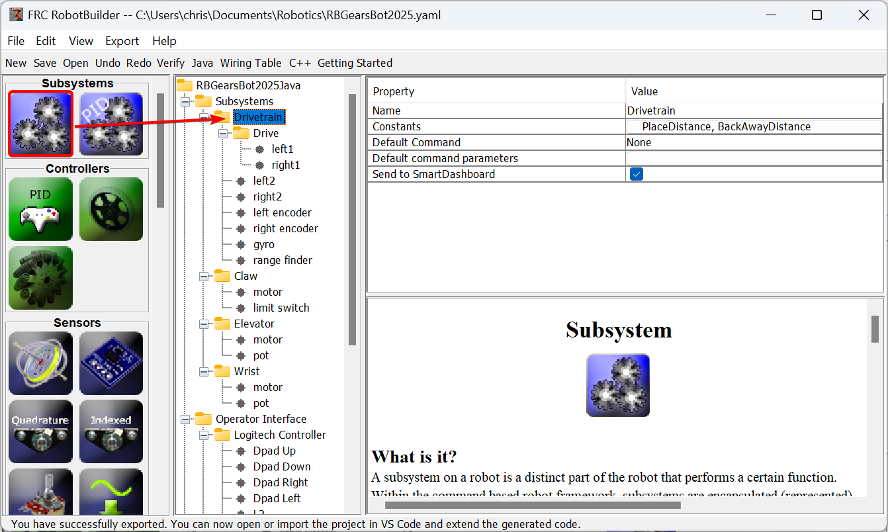Screen dimensions: 888x532
Task: Select the Subsystem icon in the palette
Action: point(40,123)
